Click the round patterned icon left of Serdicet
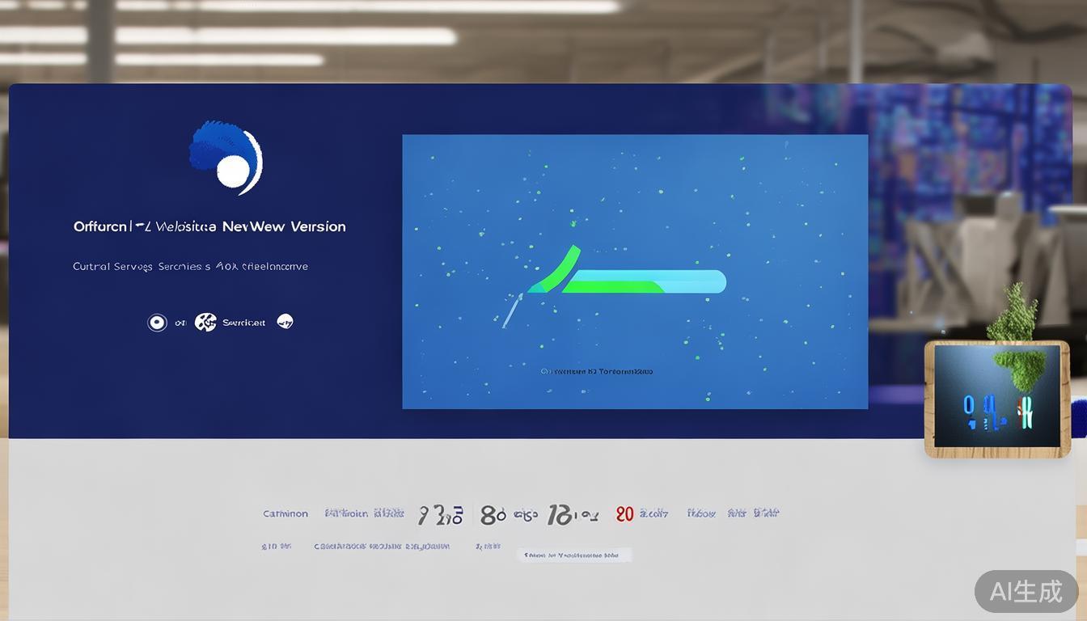Image resolution: width=1087 pixels, height=621 pixels. (x=205, y=323)
